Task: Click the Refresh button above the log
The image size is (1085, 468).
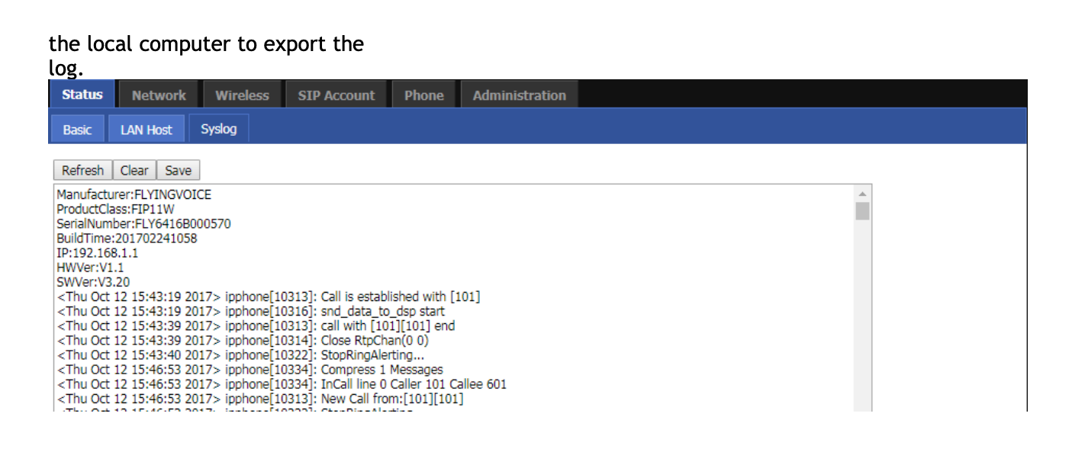Action: [83, 170]
